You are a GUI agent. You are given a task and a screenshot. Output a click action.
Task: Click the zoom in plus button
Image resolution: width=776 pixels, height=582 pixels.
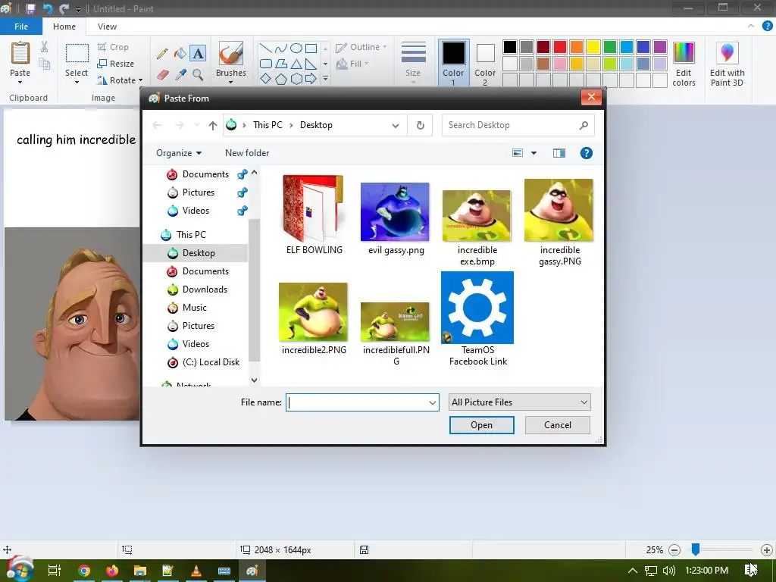coord(767,550)
